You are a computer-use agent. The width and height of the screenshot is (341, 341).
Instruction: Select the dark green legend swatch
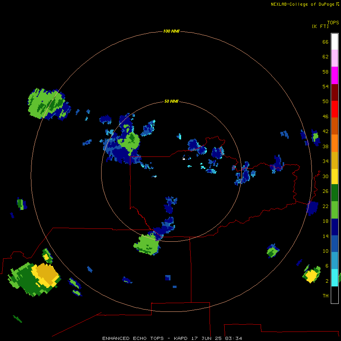335,193
